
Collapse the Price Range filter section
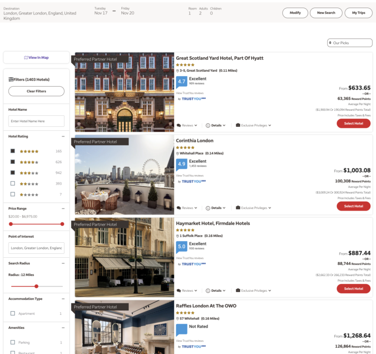tap(63, 209)
